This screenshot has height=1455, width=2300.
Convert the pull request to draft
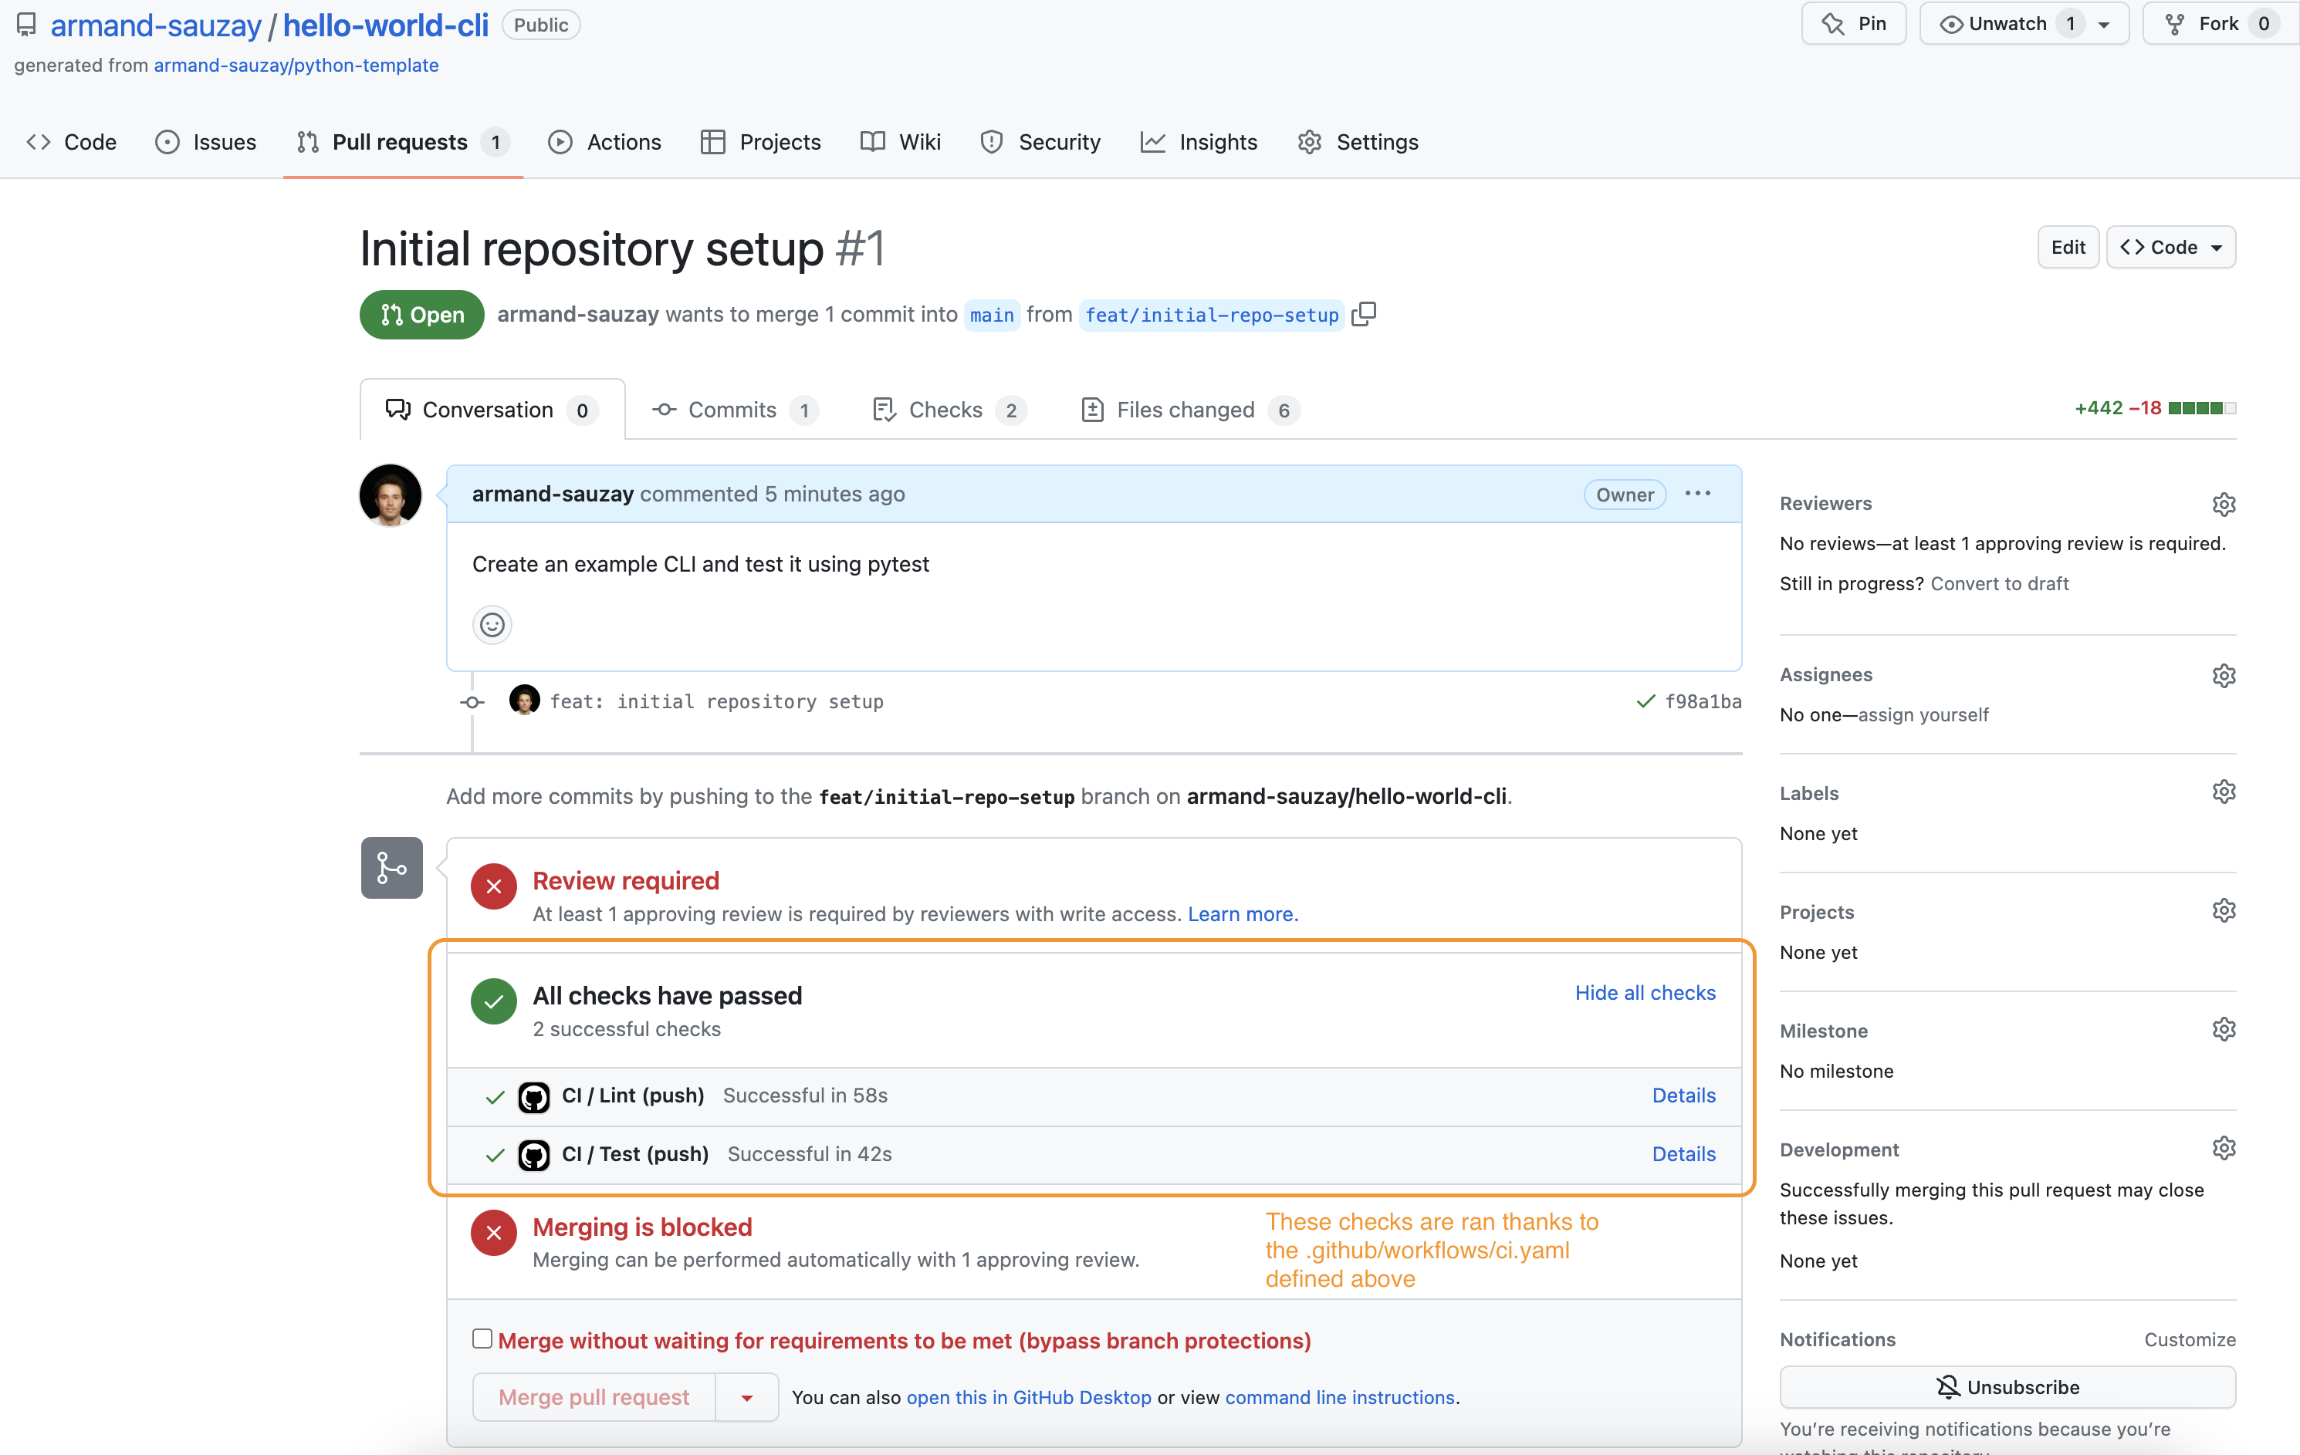(1999, 583)
